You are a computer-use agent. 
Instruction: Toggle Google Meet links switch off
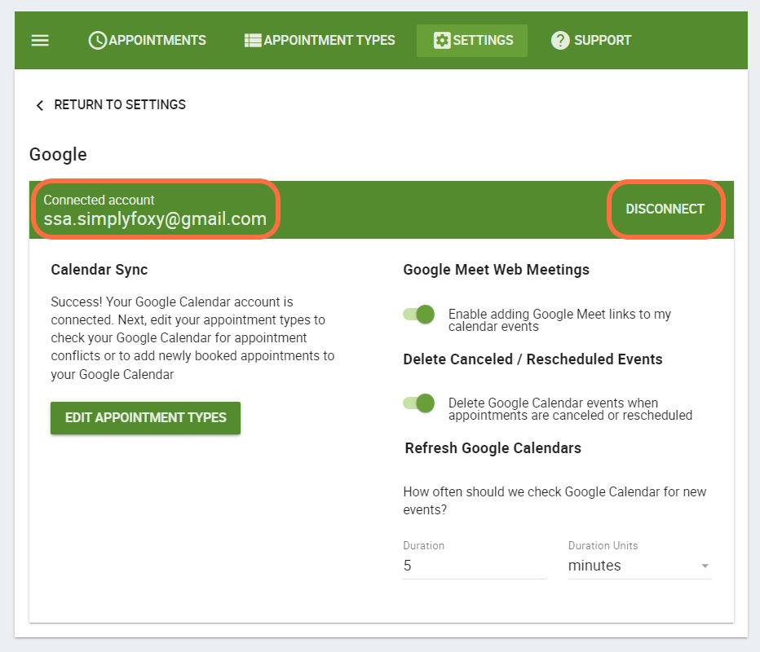(x=419, y=315)
